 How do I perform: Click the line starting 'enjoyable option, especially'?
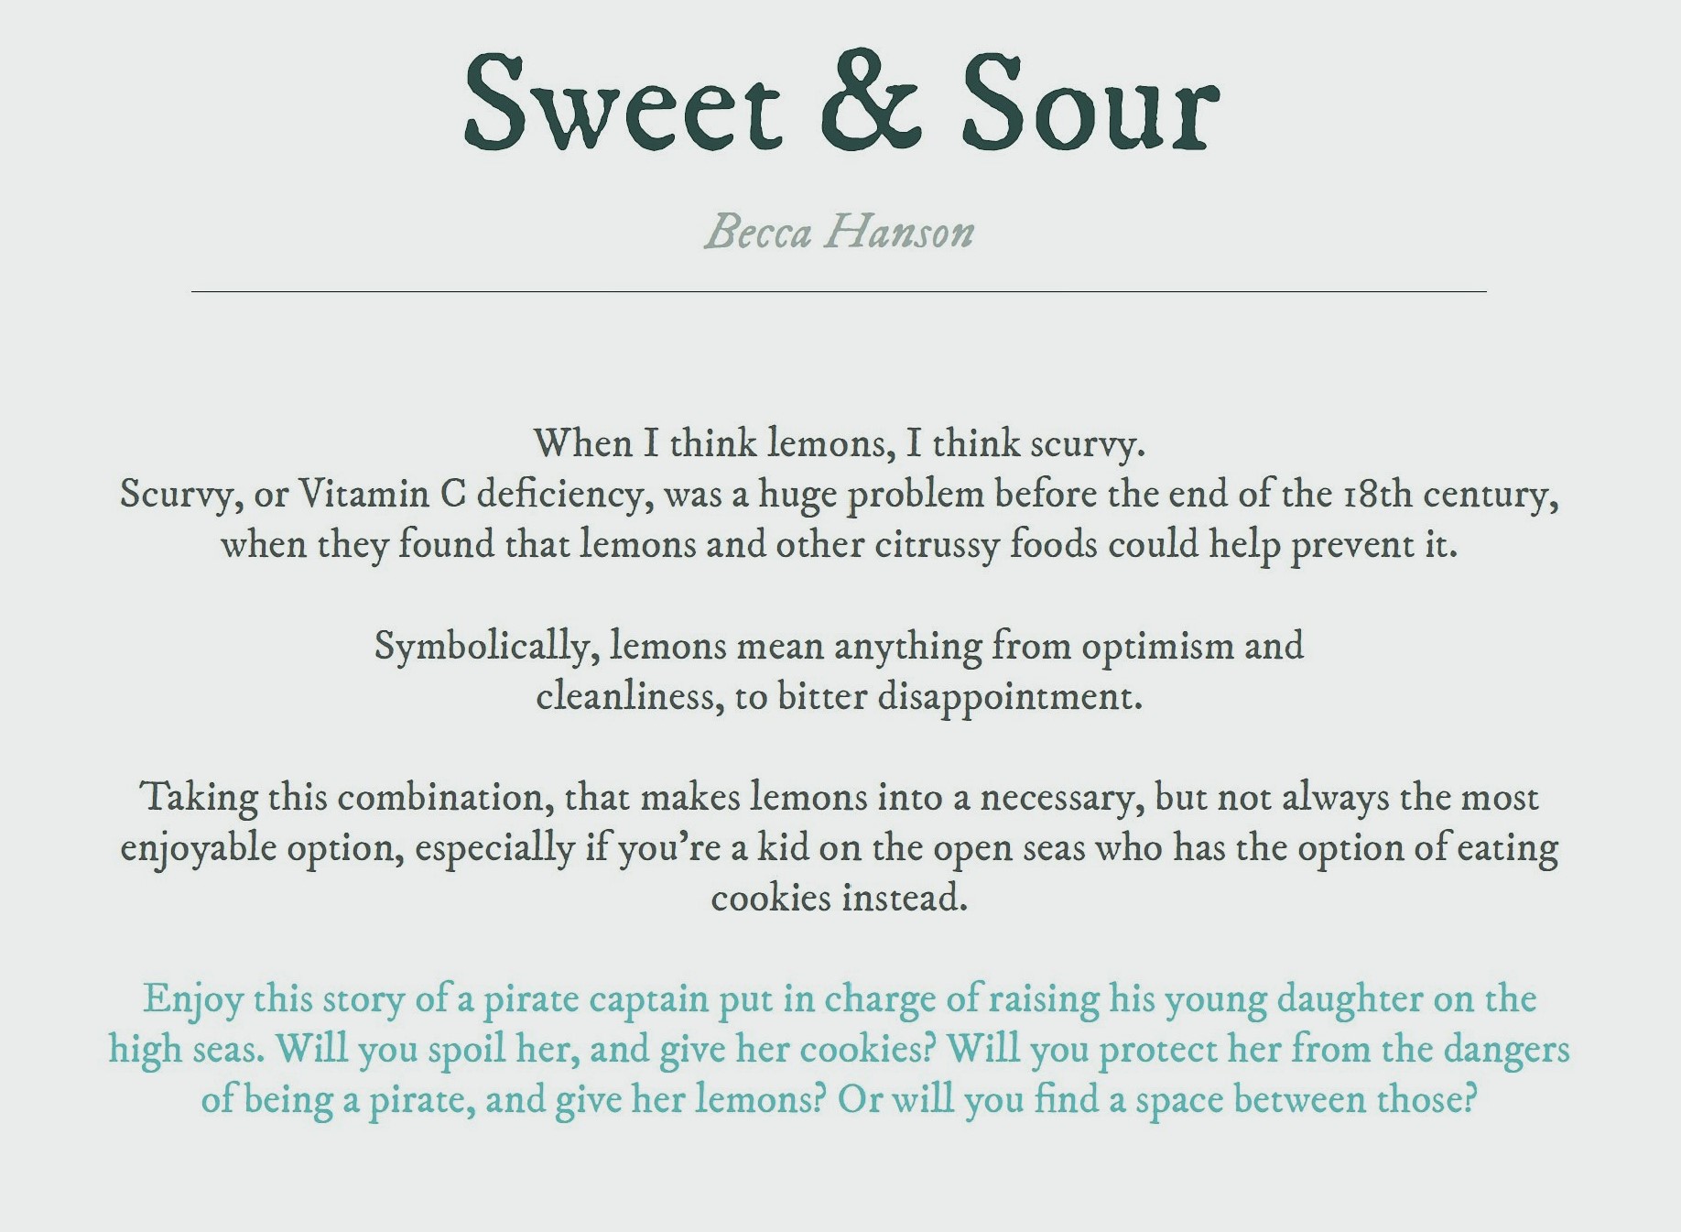point(840,848)
